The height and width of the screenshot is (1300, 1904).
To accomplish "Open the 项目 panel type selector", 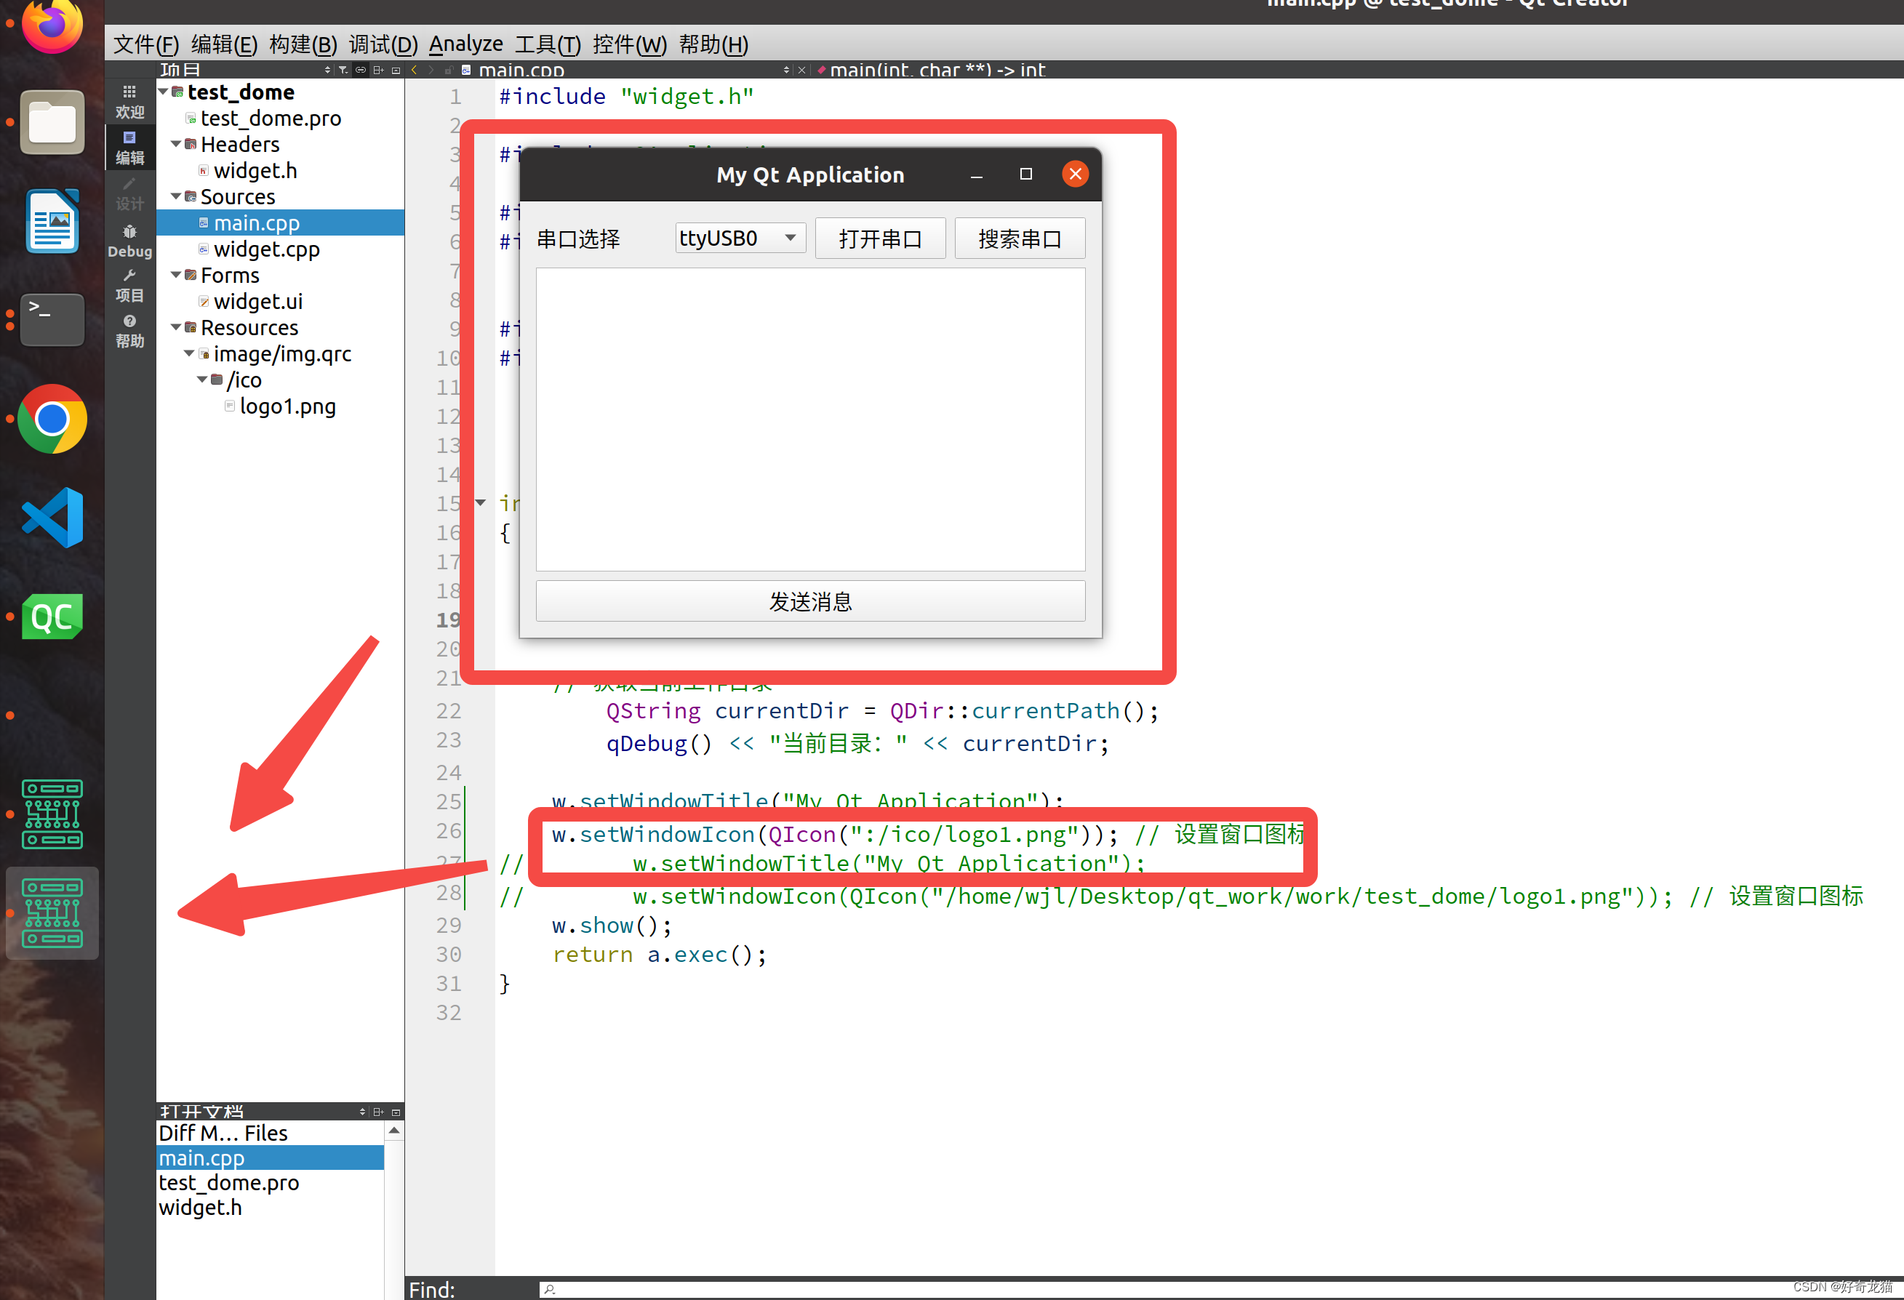I will pos(328,71).
